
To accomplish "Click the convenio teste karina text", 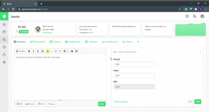I will [x=88, y=27].
